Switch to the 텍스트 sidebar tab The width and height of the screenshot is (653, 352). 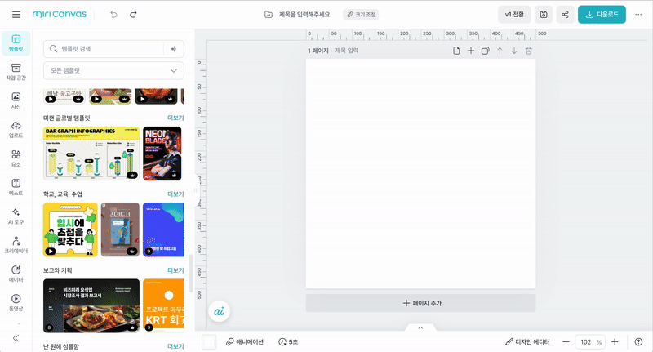tap(16, 187)
